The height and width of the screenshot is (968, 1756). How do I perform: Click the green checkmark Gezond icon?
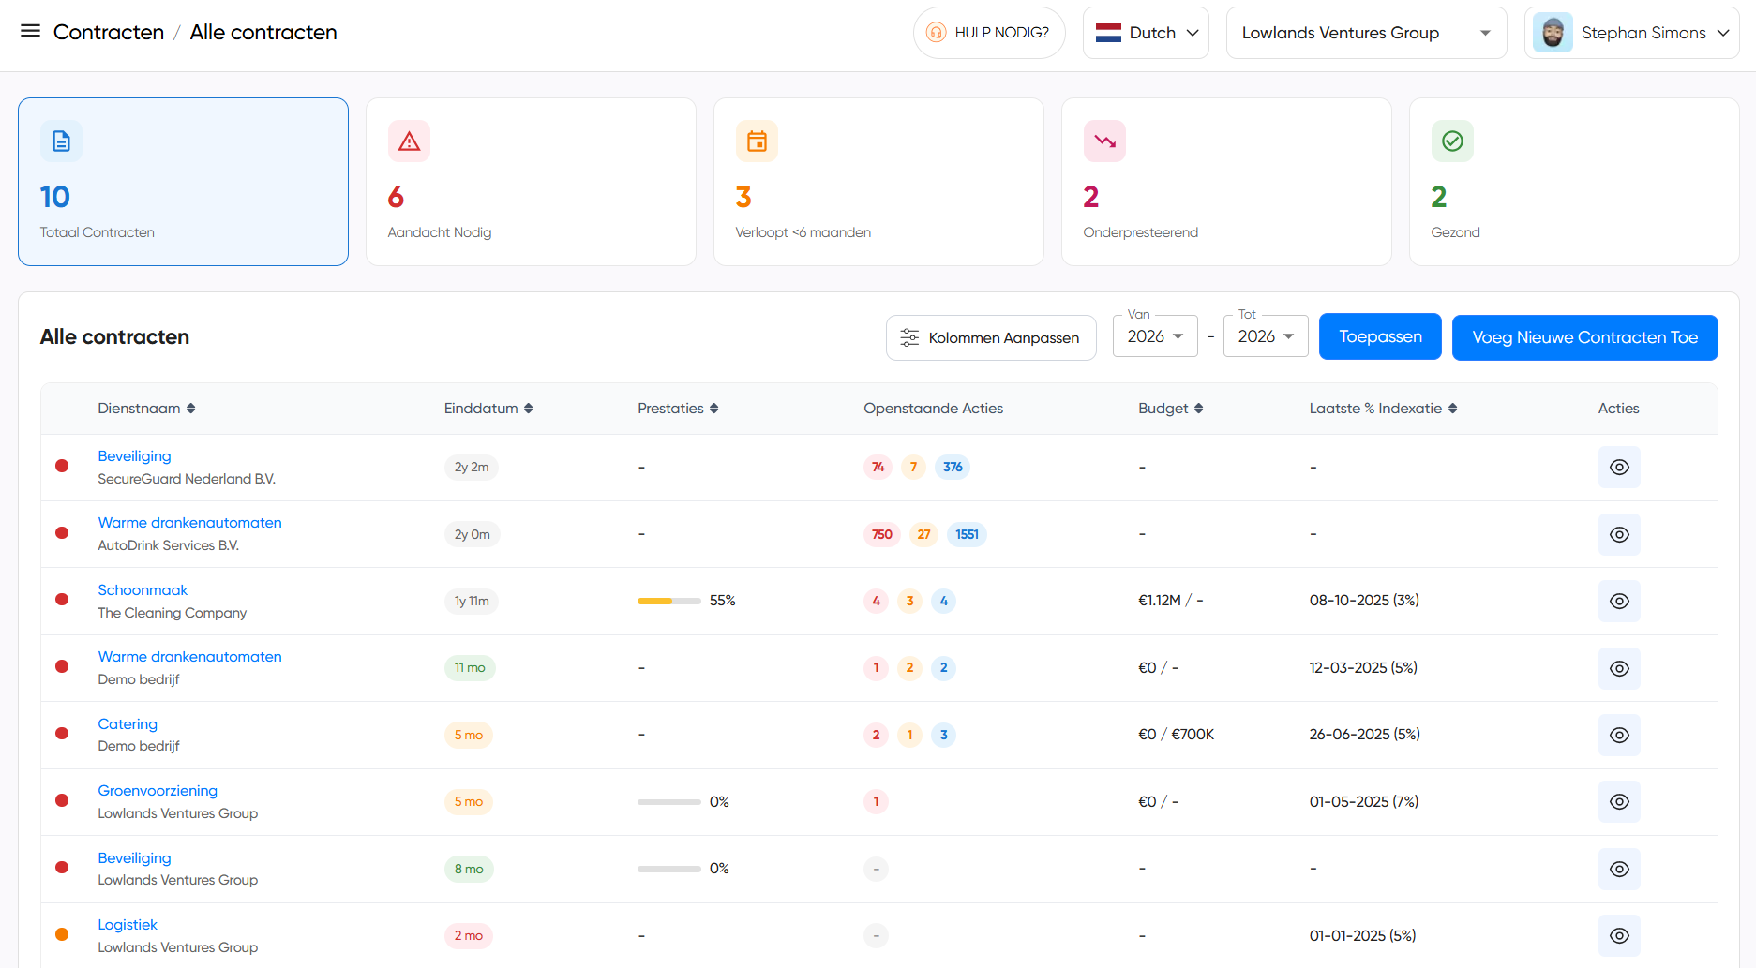tap(1452, 141)
